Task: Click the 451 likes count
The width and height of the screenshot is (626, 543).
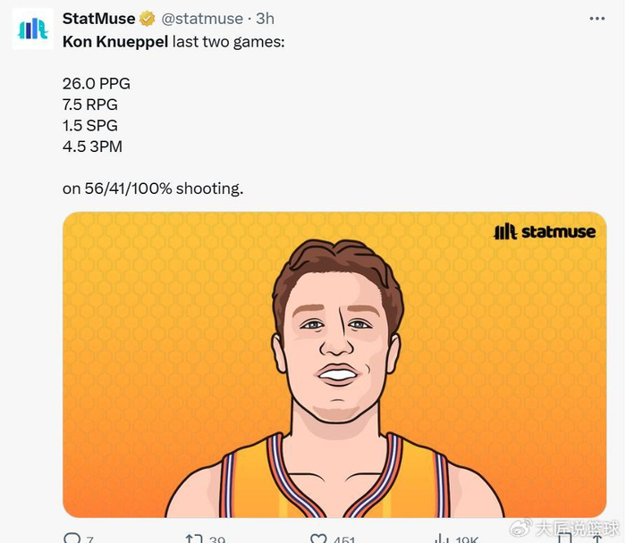Action: [x=343, y=539]
